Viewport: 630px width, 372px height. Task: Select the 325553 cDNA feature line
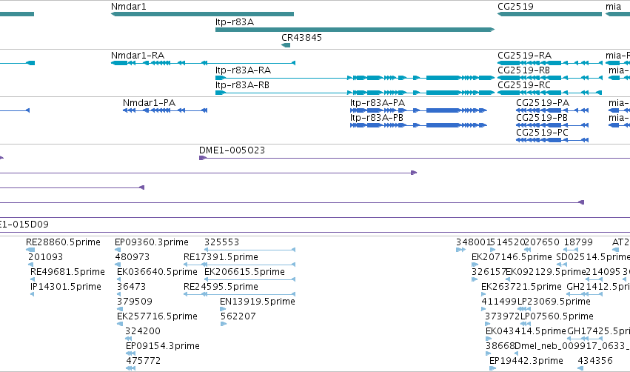[x=250, y=250]
